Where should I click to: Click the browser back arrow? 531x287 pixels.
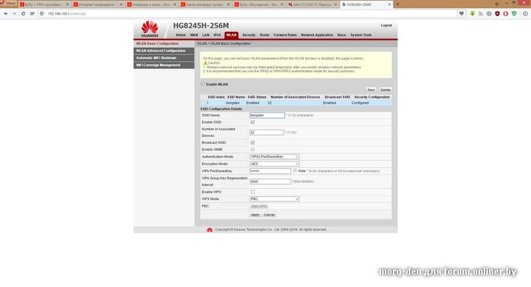(x=6, y=14)
